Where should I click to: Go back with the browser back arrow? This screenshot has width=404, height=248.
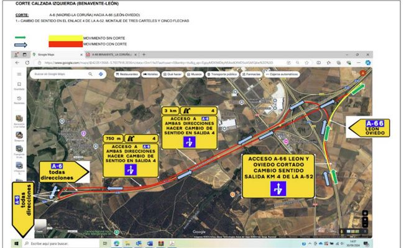17,63
